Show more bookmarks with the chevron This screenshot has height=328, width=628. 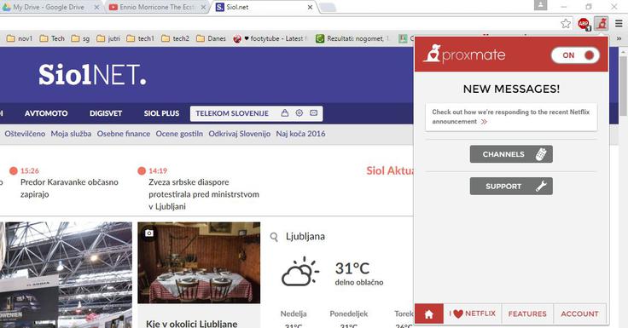pos(619,38)
